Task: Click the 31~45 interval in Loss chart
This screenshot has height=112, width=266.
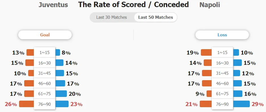Action: coord(222,73)
